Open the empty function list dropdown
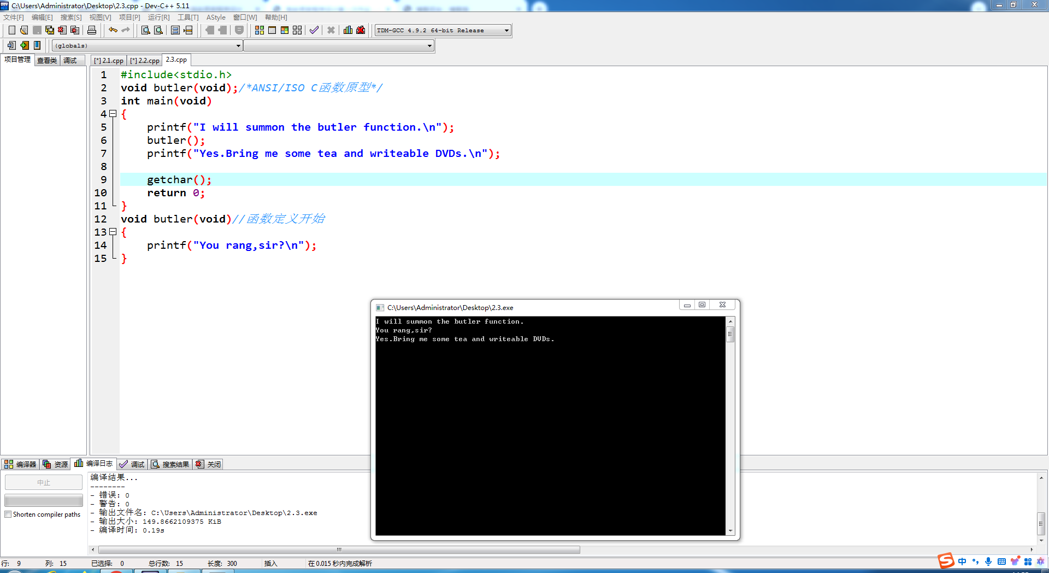Viewport: 1049px width, 573px height. tap(429, 46)
